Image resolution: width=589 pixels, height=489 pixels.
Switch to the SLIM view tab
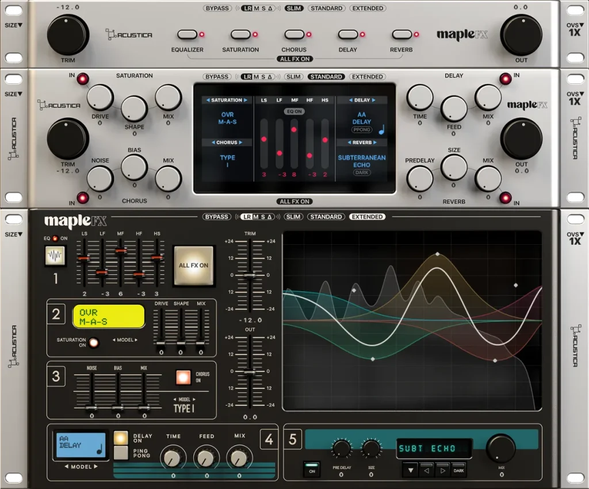[294, 217]
